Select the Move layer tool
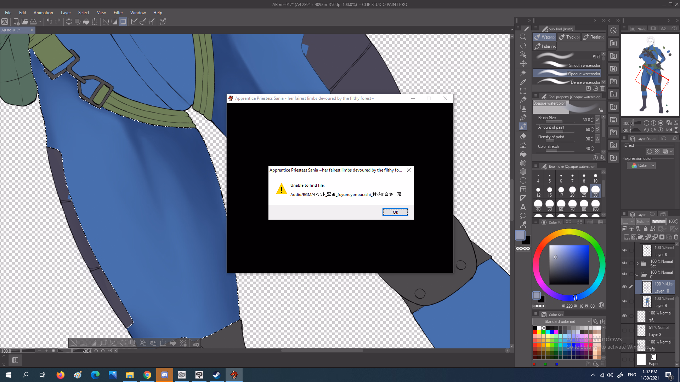Image resolution: width=680 pixels, height=382 pixels. (x=523, y=64)
